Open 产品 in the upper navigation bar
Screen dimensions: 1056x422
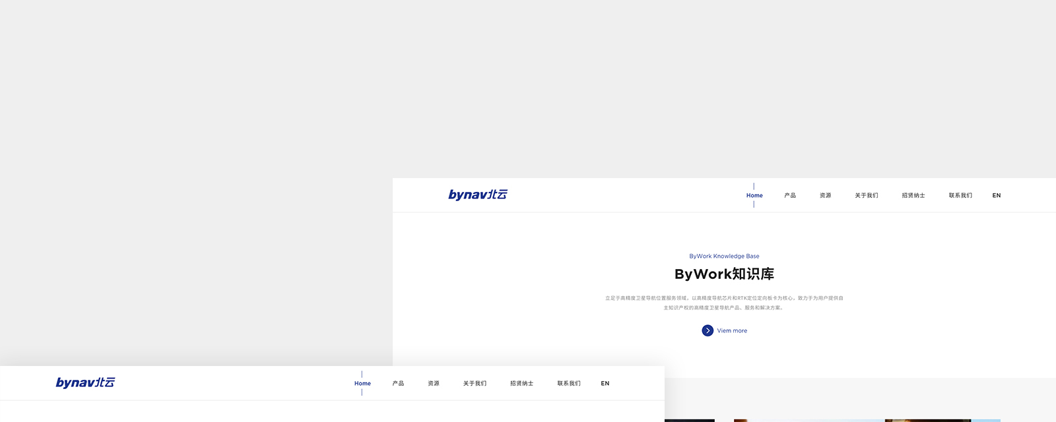[x=790, y=195]
